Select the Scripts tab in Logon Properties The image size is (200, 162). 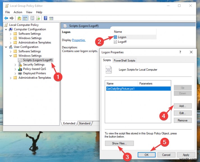click(x=107, y=60)
